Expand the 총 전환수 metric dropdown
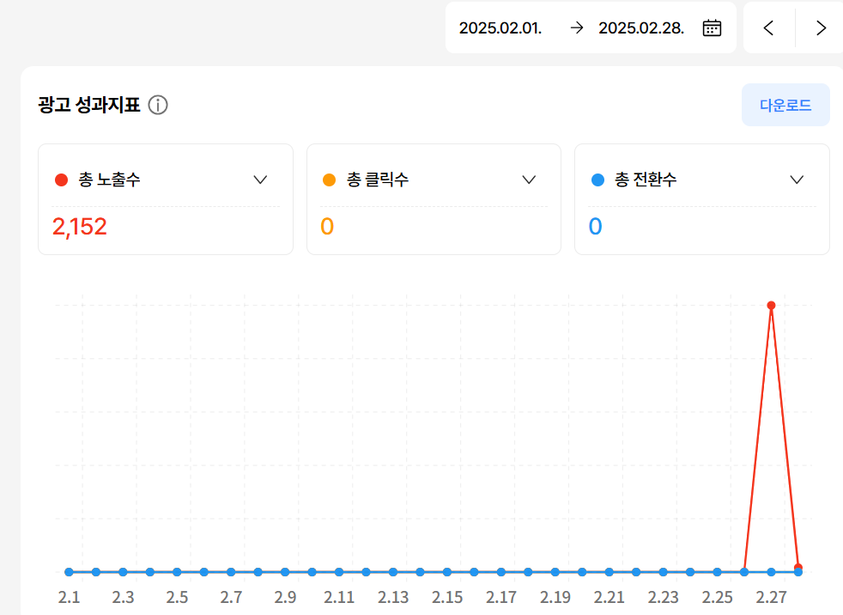 tap(797, 180)
